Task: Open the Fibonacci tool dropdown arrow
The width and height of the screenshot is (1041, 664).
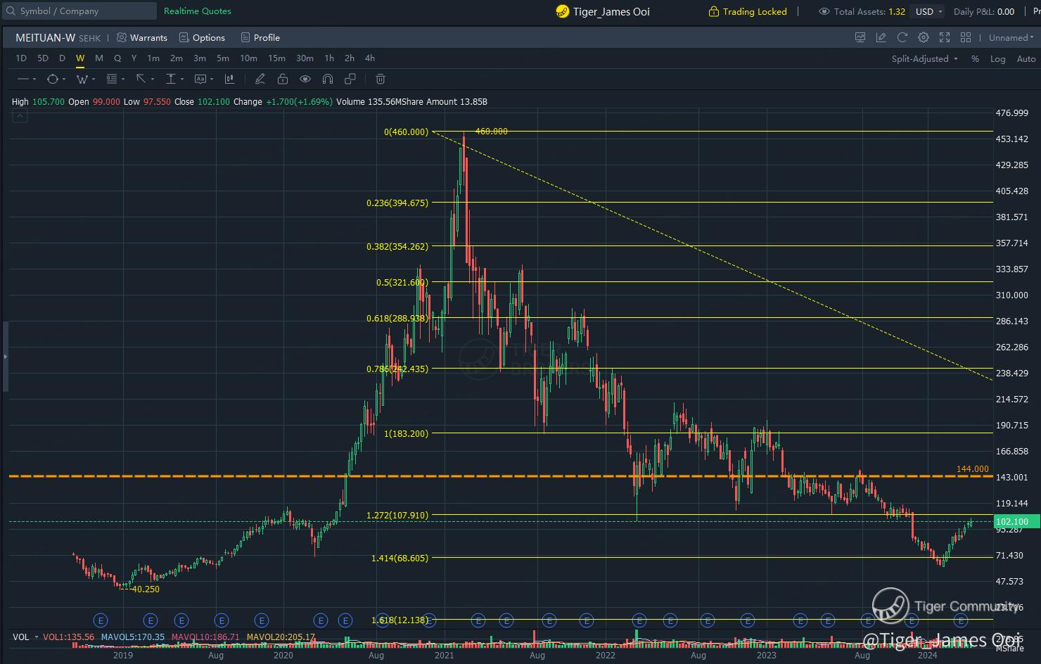Action: [122, 79]
